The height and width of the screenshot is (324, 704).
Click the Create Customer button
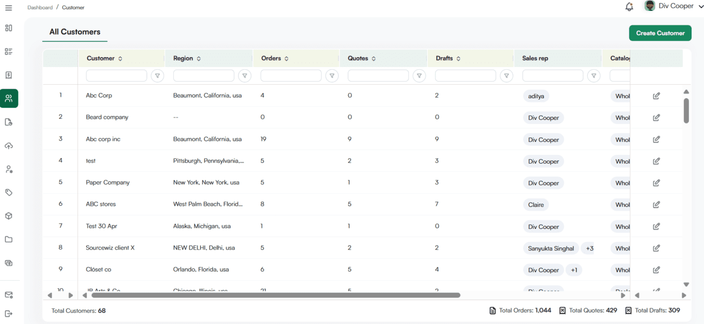click(x=660, y=33)
